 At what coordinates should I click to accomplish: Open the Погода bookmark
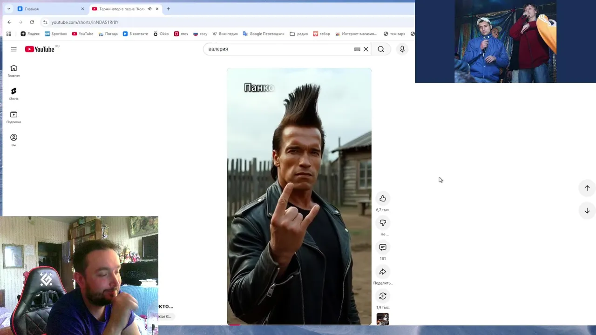click(x=108, y=33)
